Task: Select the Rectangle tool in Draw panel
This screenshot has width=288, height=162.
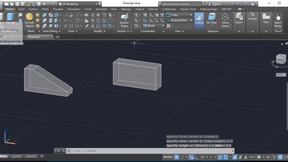Action: click(71, 26)
